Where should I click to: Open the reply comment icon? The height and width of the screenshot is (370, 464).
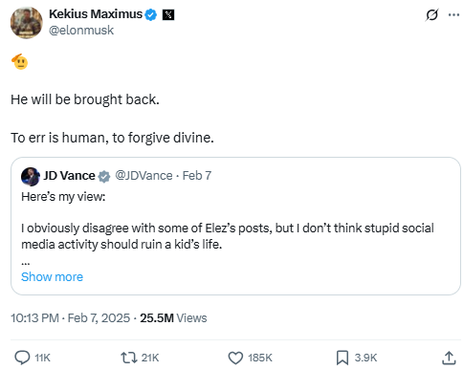coord(22,358)
